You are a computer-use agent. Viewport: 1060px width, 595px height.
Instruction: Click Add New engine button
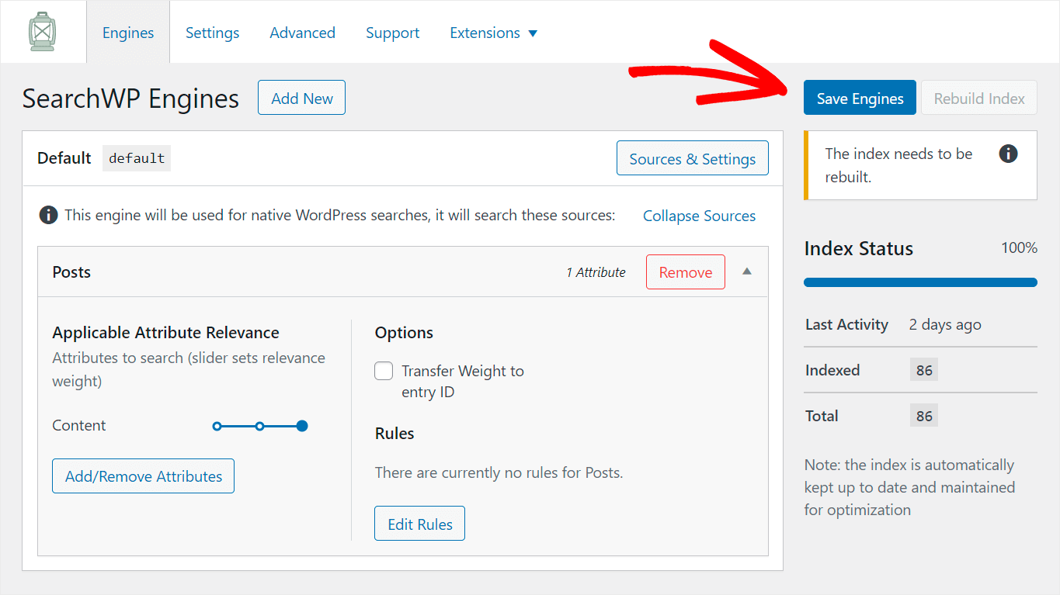pos(301,98)
